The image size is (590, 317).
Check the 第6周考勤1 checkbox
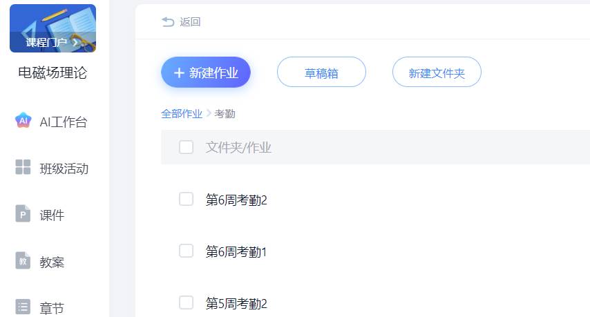coord(186,251)
